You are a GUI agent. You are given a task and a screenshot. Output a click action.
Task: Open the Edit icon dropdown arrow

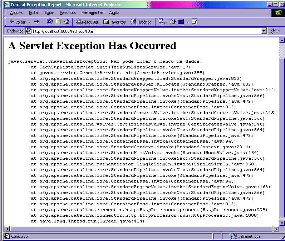188,22
